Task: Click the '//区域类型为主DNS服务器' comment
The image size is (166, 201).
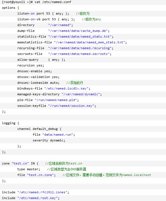Action: click(67, 169)
